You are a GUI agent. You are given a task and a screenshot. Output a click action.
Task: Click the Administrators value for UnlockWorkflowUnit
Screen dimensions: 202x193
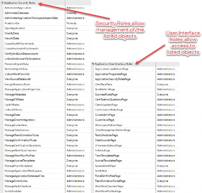click(x=75, y=74)
